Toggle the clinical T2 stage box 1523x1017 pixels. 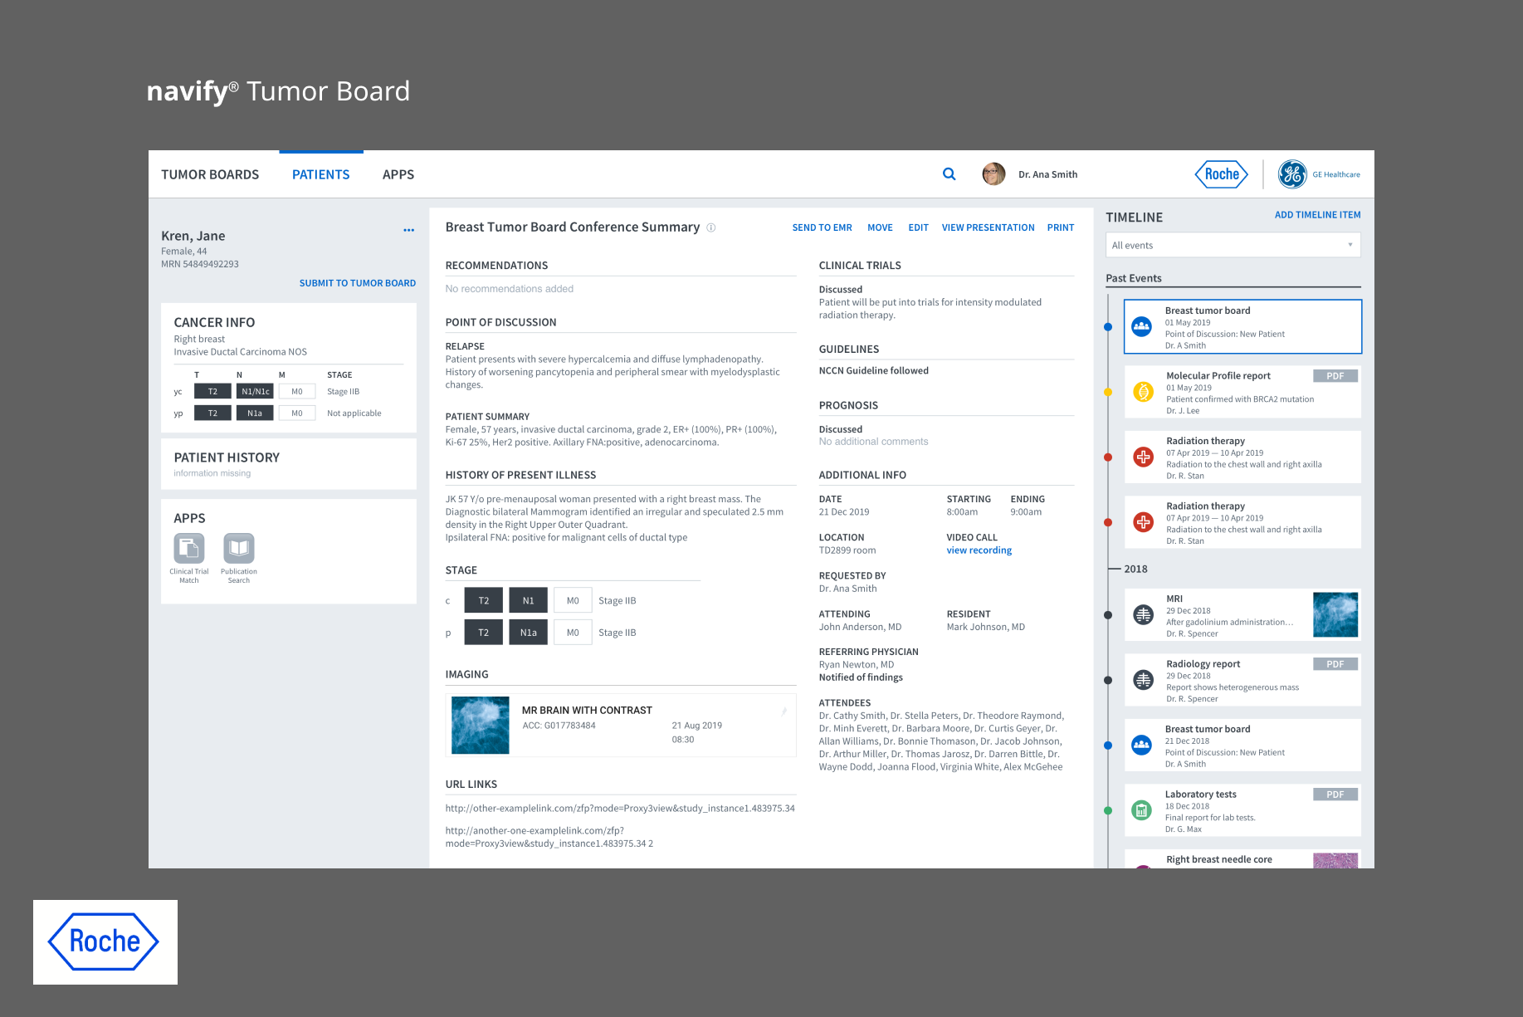483,600
